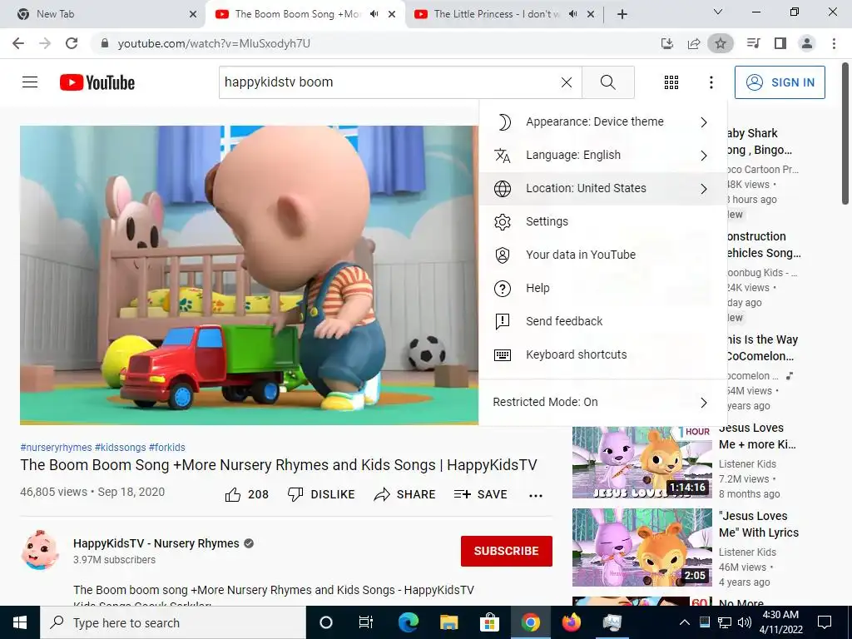Click the browser address bar URL
Viewport: 852px width, 639px height.
(x=214, y=43)
